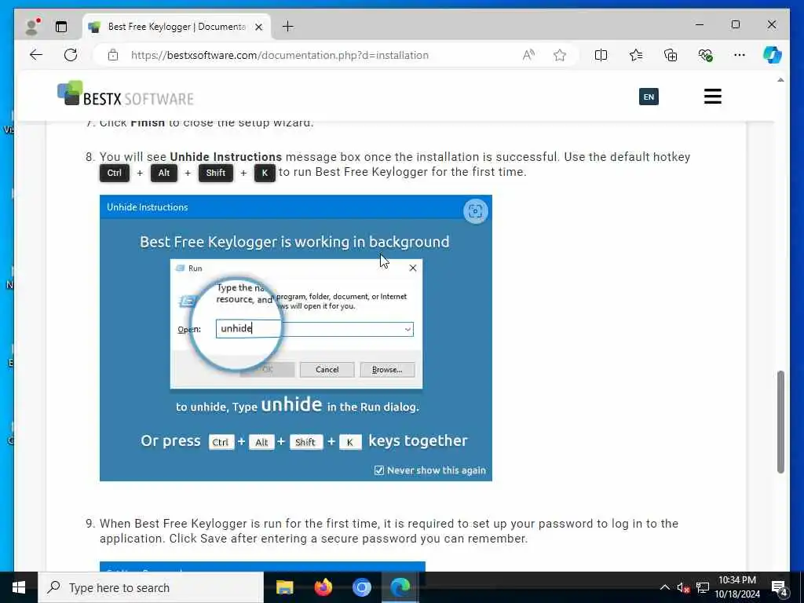Open the Windows Start menu

pos(19,587)
